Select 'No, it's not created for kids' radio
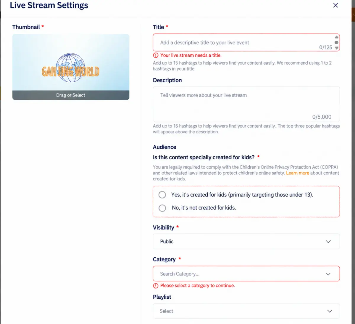 coord(162,208)
